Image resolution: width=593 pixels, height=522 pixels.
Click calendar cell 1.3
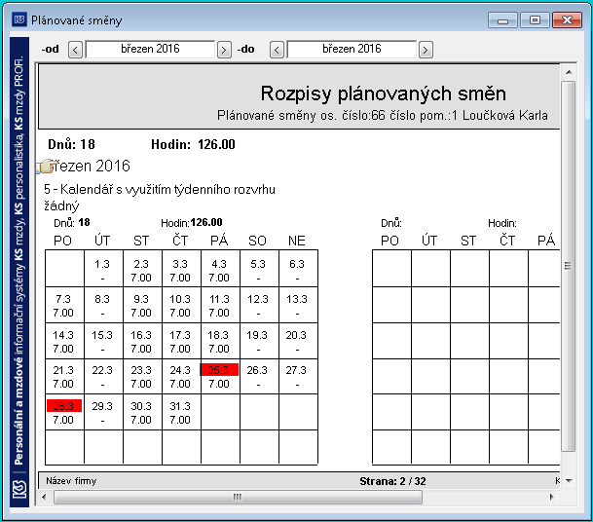[x=103, y=269]
